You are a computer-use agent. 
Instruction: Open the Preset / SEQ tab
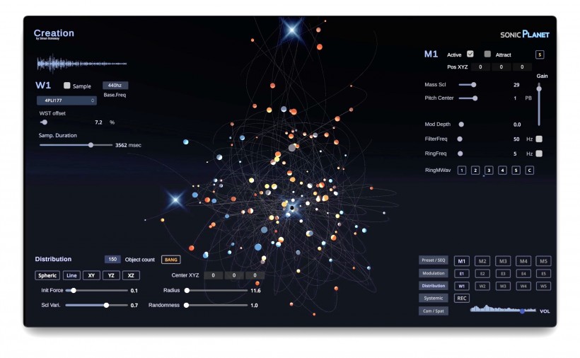tap(433, 260)
